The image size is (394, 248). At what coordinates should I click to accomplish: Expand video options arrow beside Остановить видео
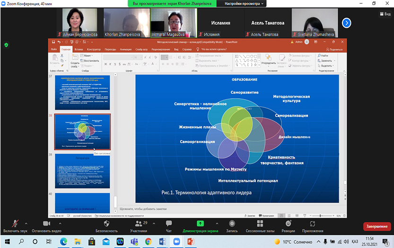(63, 223)
